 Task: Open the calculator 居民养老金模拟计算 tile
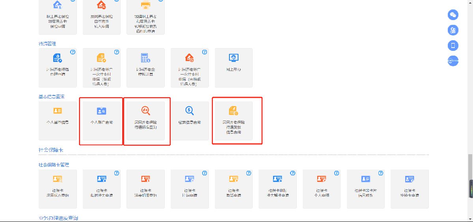pos(145,67)
